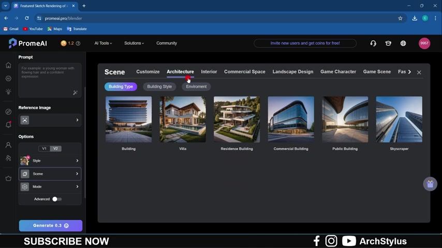Click the coin help question mark icon
Viewport: 442px width, 248px height.
[78, 43]
